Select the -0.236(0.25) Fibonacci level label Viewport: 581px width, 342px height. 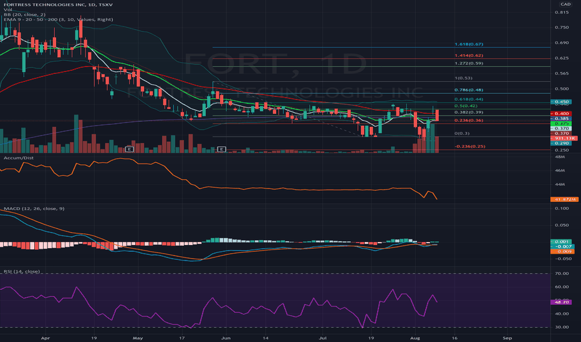(470, 146)
